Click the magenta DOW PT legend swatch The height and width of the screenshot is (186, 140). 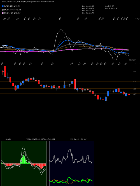tap(3, 13)
